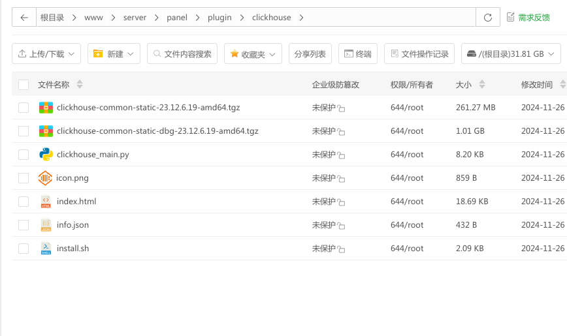Click the 文件内容搜索 button

click(x=182, y=54)
